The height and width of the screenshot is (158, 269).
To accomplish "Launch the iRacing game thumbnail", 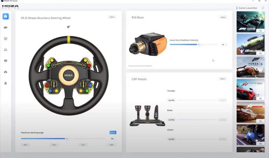I will (x=250, y=44).
